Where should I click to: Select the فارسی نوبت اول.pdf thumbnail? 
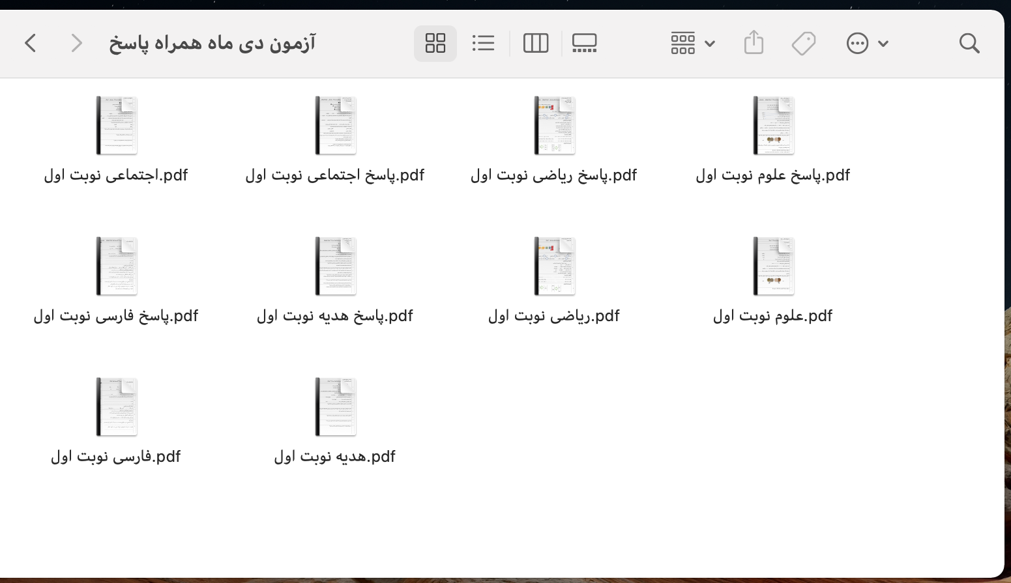[x=117, y=407]
